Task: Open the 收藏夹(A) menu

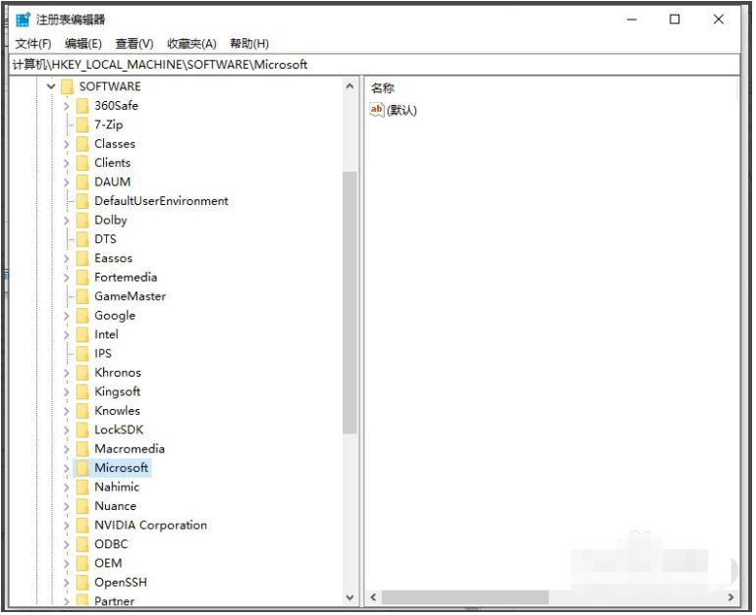Action: [x=191, y=43]
